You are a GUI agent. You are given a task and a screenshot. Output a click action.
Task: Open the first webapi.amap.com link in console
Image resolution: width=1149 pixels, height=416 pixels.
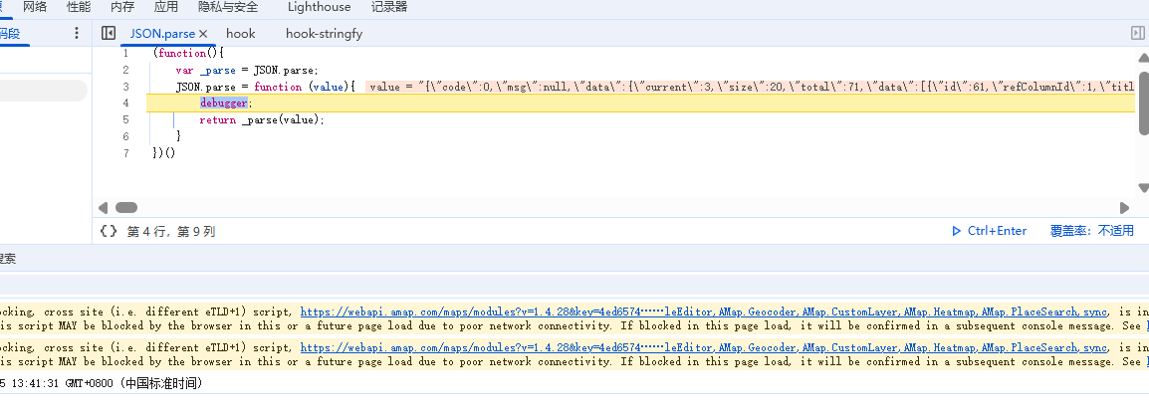[704, 312]
